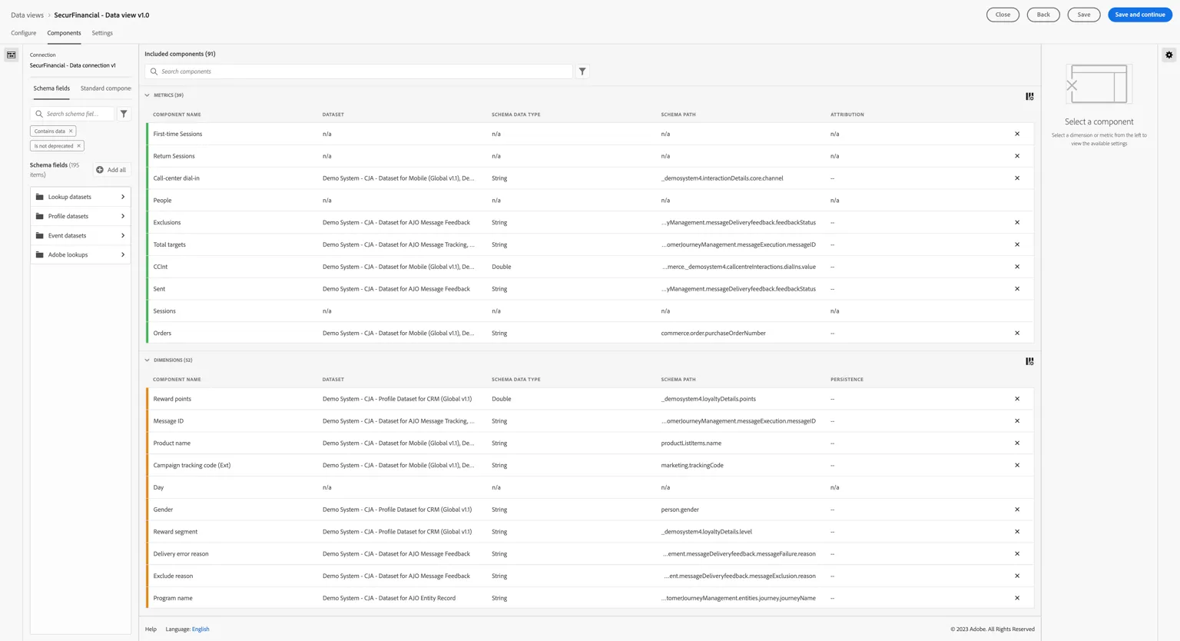Expand the Profile datasets folder
Screen dimensions: 1180x641
pos(81,216)
